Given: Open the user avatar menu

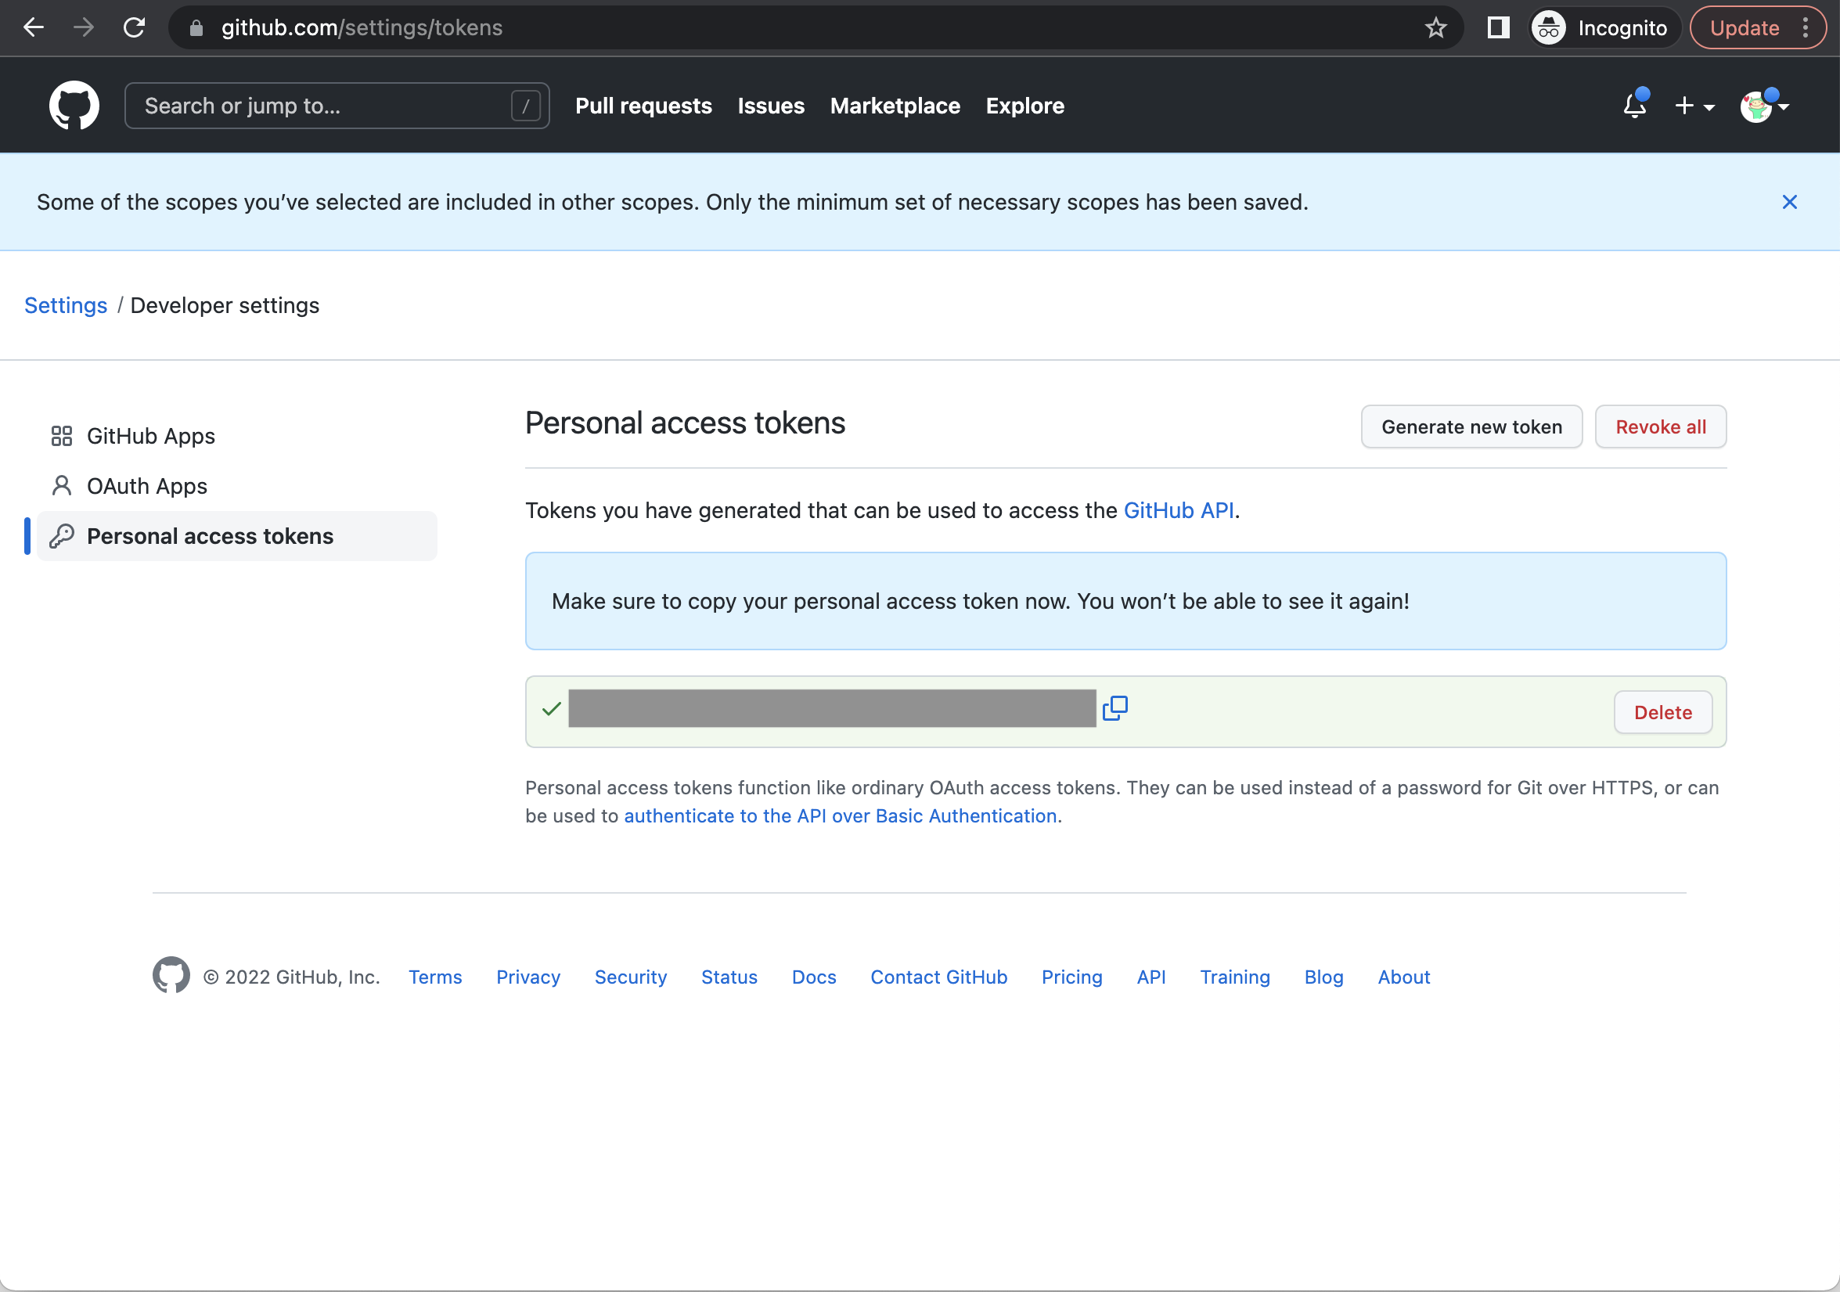Looking at the screenshot, I should [1764, 106].
